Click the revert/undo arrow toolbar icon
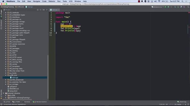Image resolution: width=190 pixels, height=106 pixels. coord(184,7)
